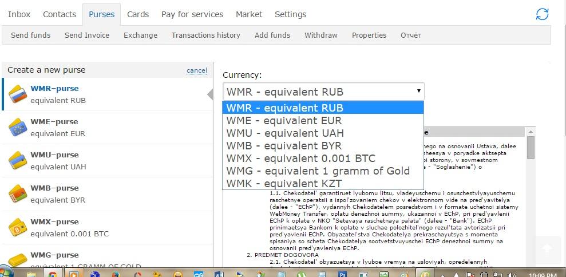Click Add funds submenu item
The image size is (566, 277).
tap(272, 35)
